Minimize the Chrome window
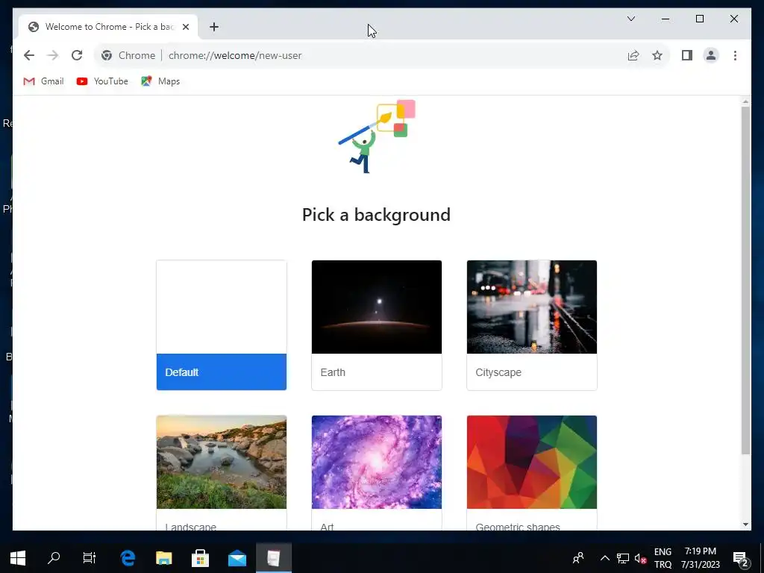Image resolution: width=764 pixels, height=573 pixels. pos(666,19)
